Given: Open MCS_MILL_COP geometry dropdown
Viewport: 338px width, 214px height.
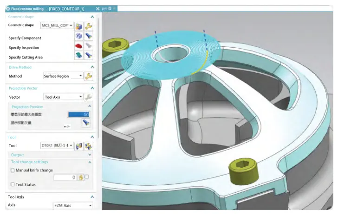Looking at the screenshot, I should coord(57,25).
